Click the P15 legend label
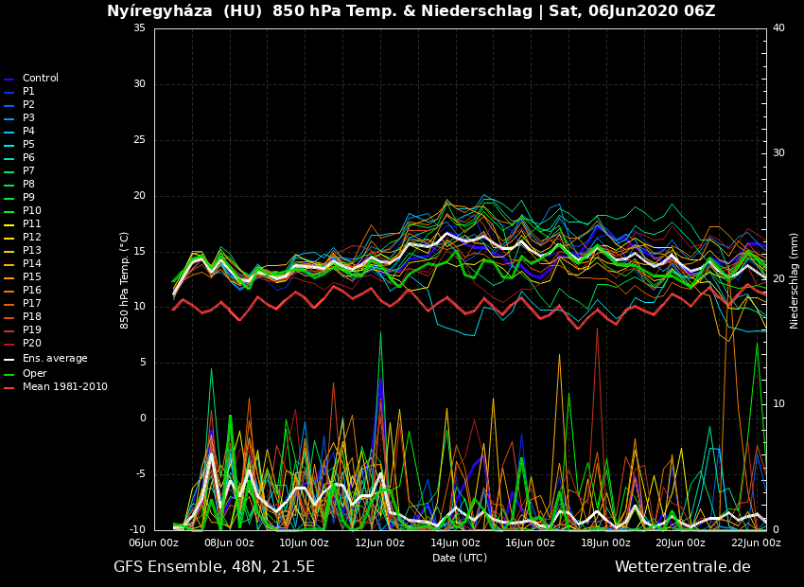 point(31,277)
